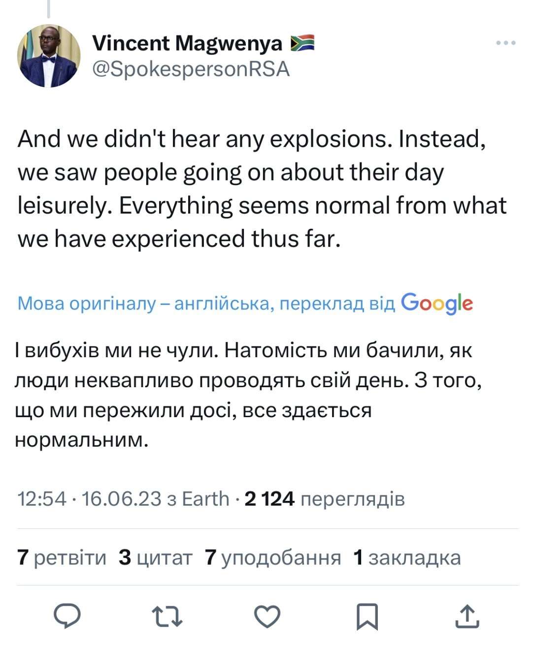Expand tweet options from the ellipsis control
536x645 pixels.
tap(504, 43)
